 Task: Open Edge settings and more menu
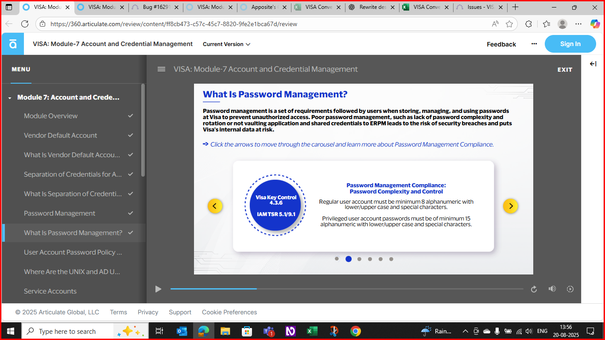coord(578,24)
